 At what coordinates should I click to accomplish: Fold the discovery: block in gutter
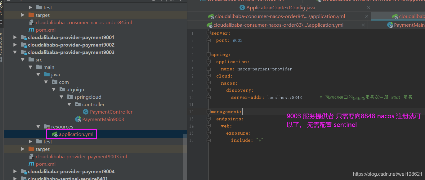[209, 90]
